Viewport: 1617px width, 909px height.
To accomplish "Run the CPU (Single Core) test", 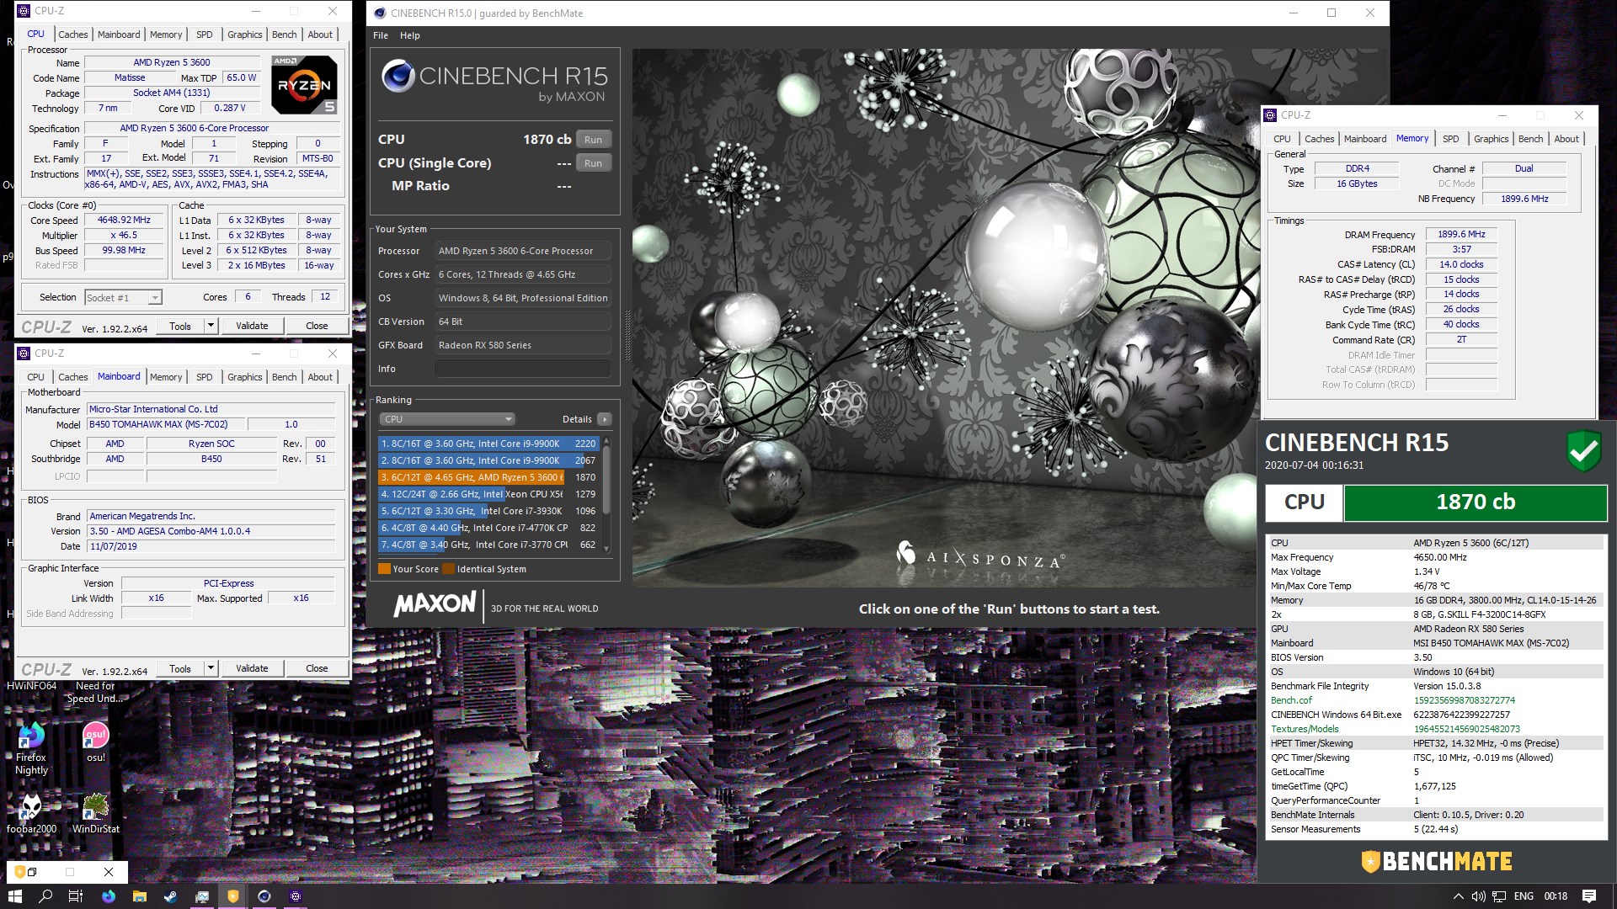I will click(x=593, y=163).
